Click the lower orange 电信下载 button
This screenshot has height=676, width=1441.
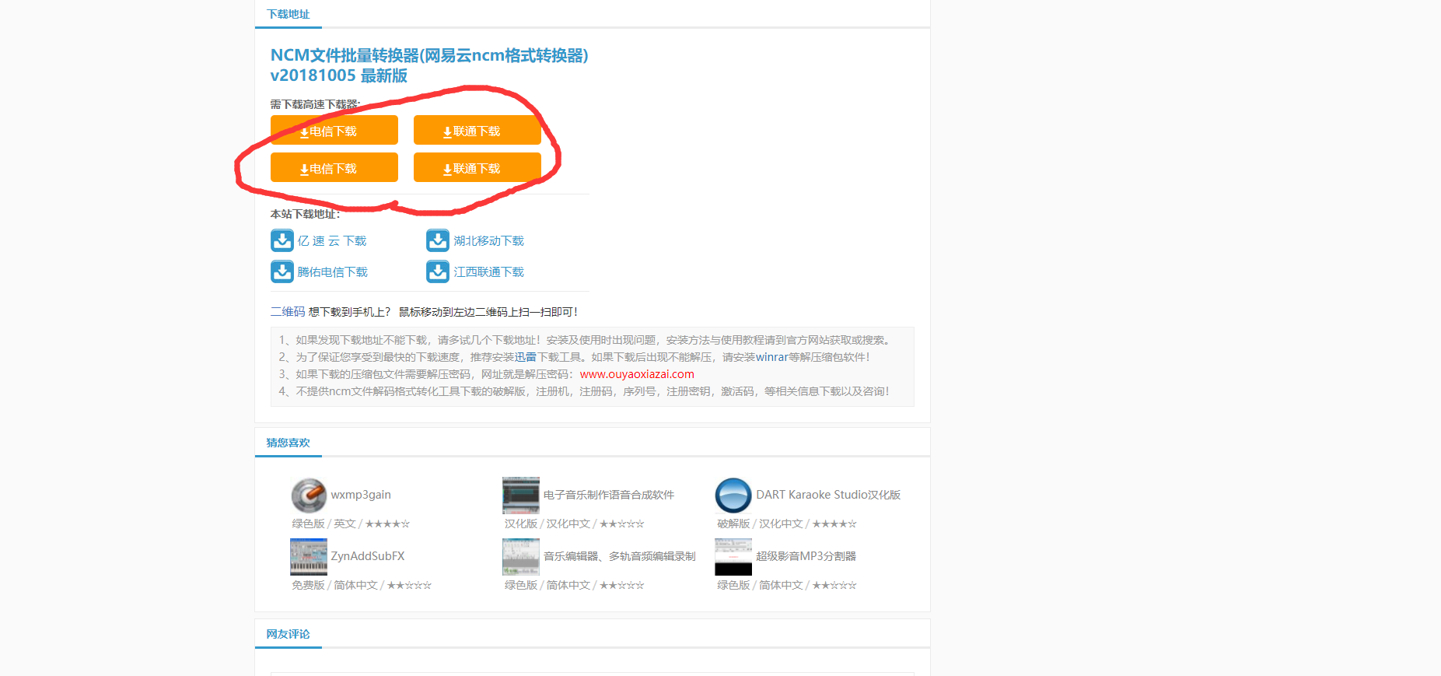334,167
